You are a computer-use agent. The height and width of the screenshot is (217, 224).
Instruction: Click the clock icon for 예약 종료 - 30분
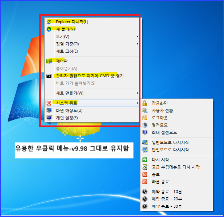145,206
